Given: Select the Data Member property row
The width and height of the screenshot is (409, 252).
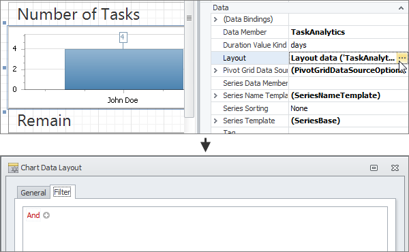Looking at the screenshot, I should (x=309, y=32).
